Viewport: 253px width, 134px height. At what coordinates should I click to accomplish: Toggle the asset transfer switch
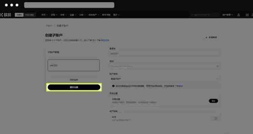[215, 119]
